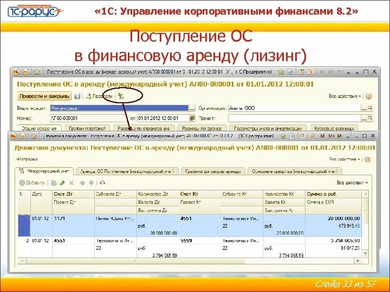Click 'Провести и закрыть' in the document window

44,96
